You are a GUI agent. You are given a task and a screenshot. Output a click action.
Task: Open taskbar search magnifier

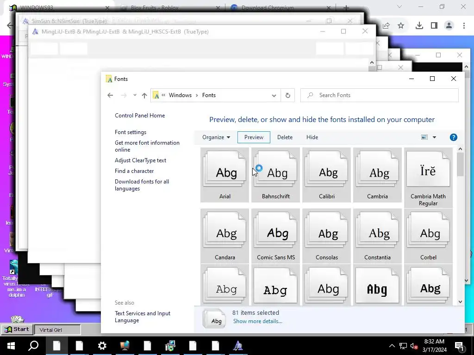(x=33, y=346)
